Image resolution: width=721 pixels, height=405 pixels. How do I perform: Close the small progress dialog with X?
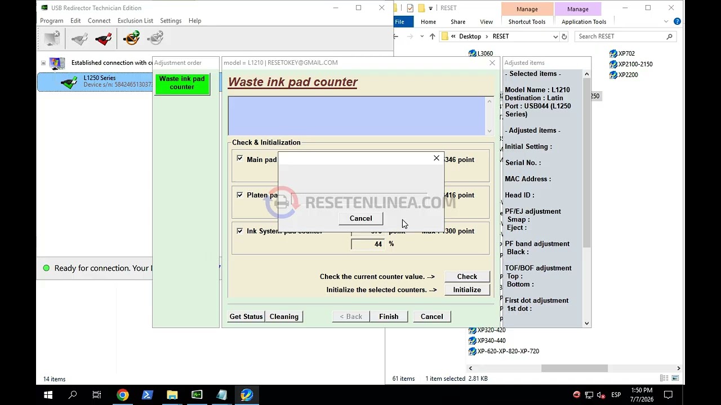click(x=437, y=159)
